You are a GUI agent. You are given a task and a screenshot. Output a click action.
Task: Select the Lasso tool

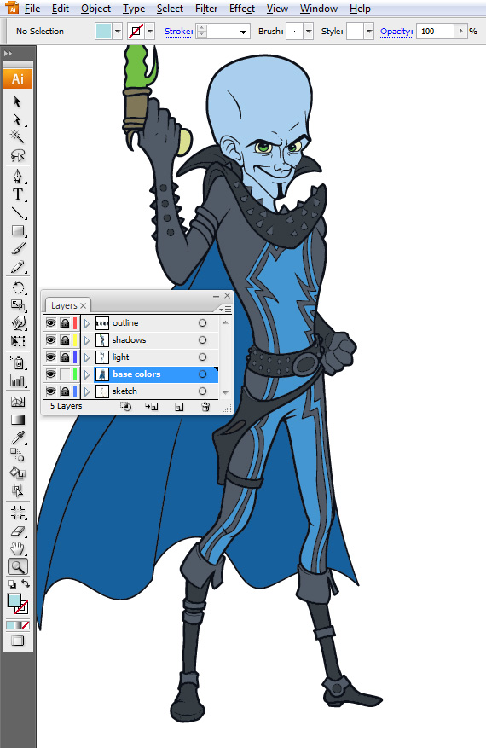click(x=18, y=155)
